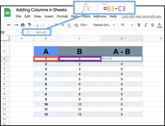Select column B header

46,38
